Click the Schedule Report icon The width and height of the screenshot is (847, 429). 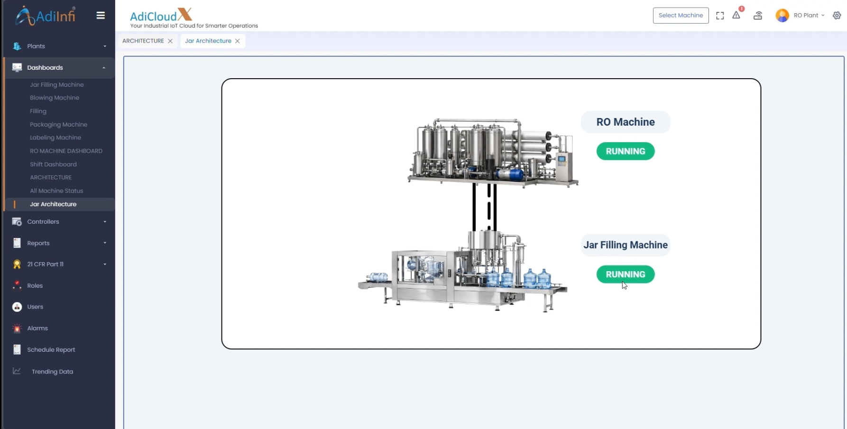[x=17, y=349]
